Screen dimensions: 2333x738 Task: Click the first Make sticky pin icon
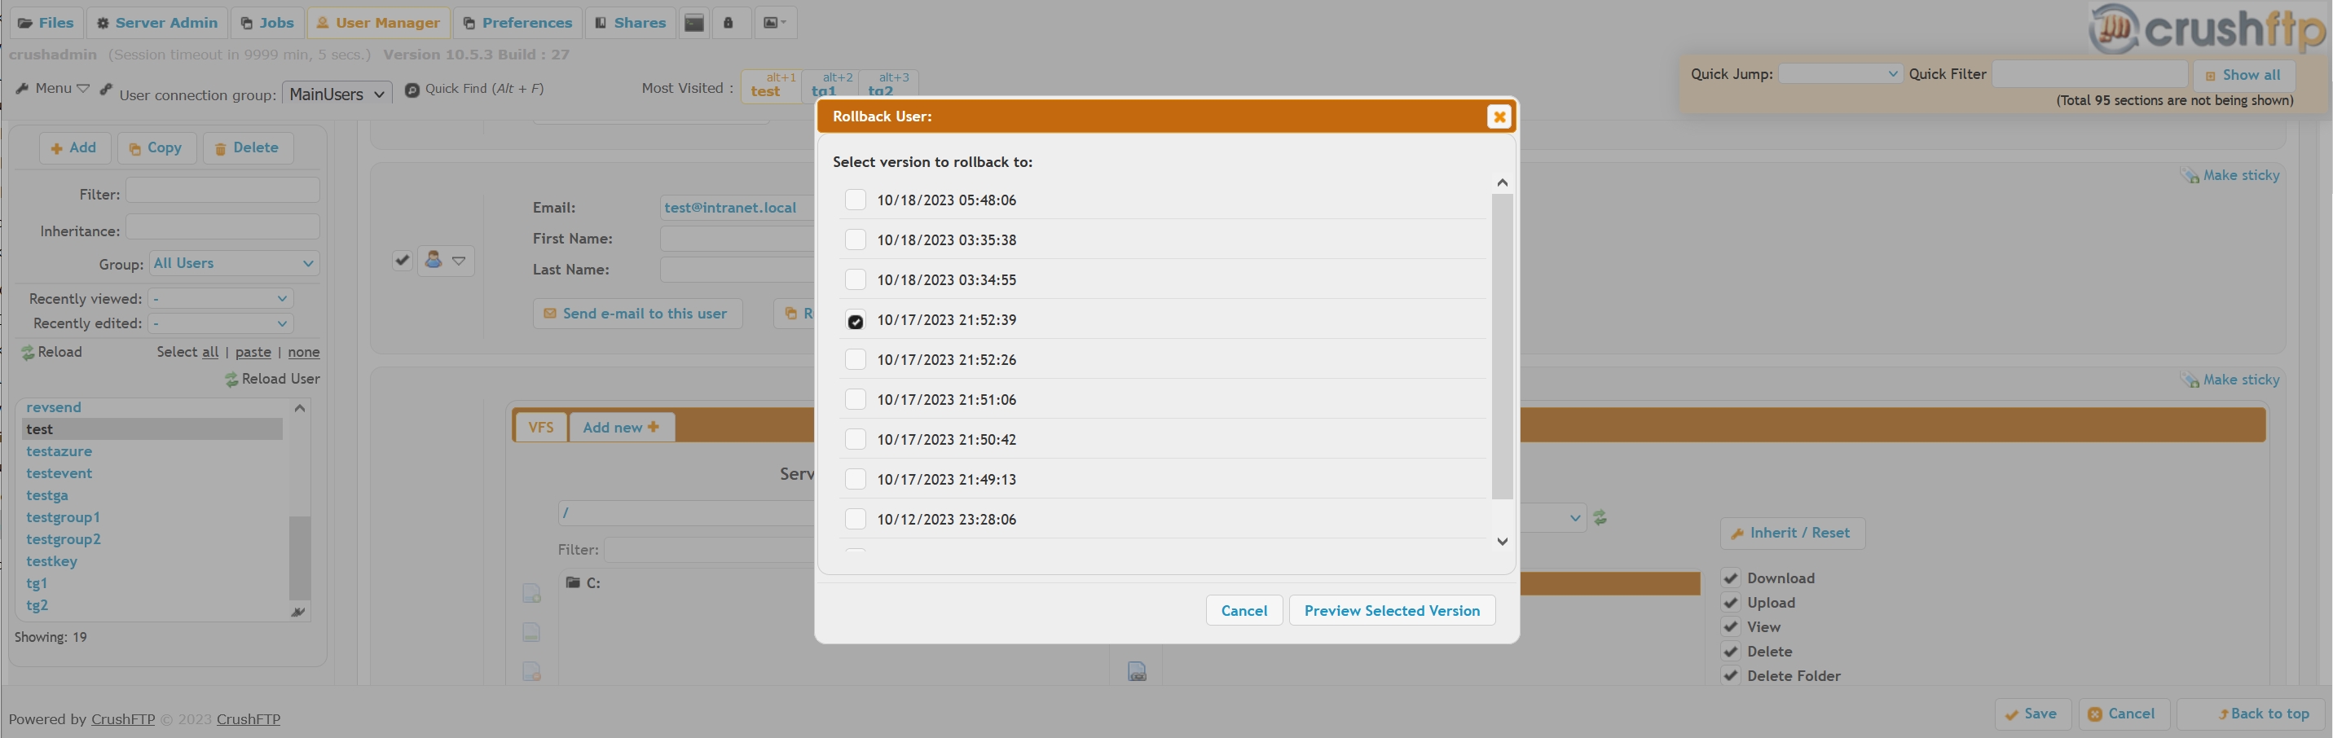[x=2190, y=176]
